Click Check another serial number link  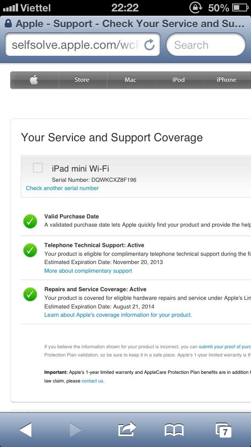[x=62, y=188]
